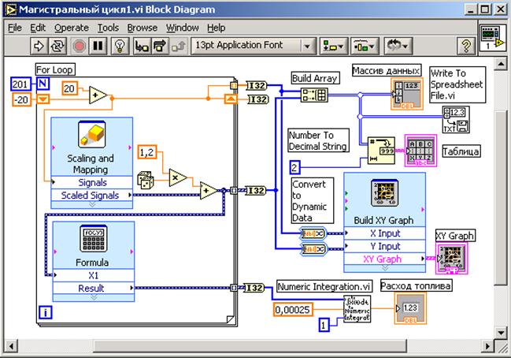Click the Step Out button
The image size is (511, 358).
coord(178,46)
